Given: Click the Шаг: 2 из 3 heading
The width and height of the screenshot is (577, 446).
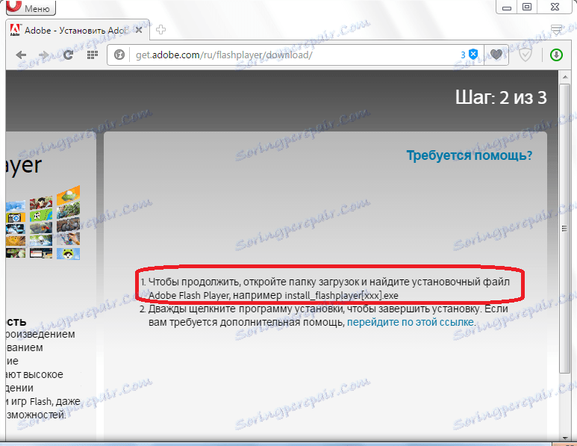Looking at the screenshot, I should pyautogui.click(x=501, y=98).
